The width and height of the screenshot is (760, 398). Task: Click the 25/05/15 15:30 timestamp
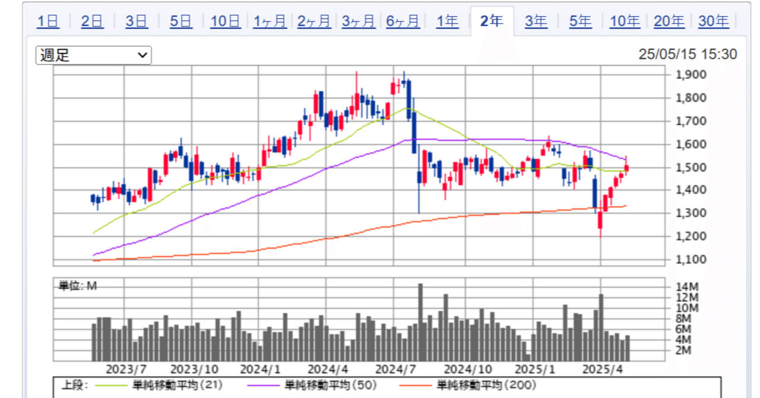[688, 55]
